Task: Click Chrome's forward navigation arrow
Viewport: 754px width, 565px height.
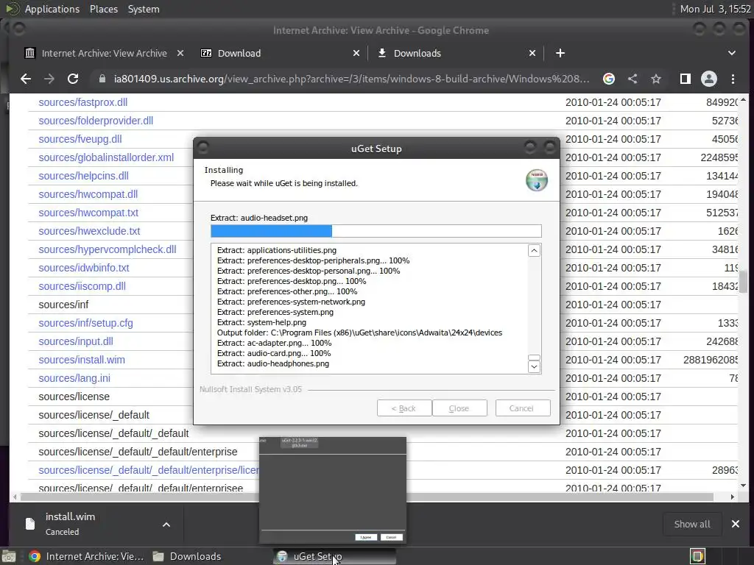Action: coord(49,79)
